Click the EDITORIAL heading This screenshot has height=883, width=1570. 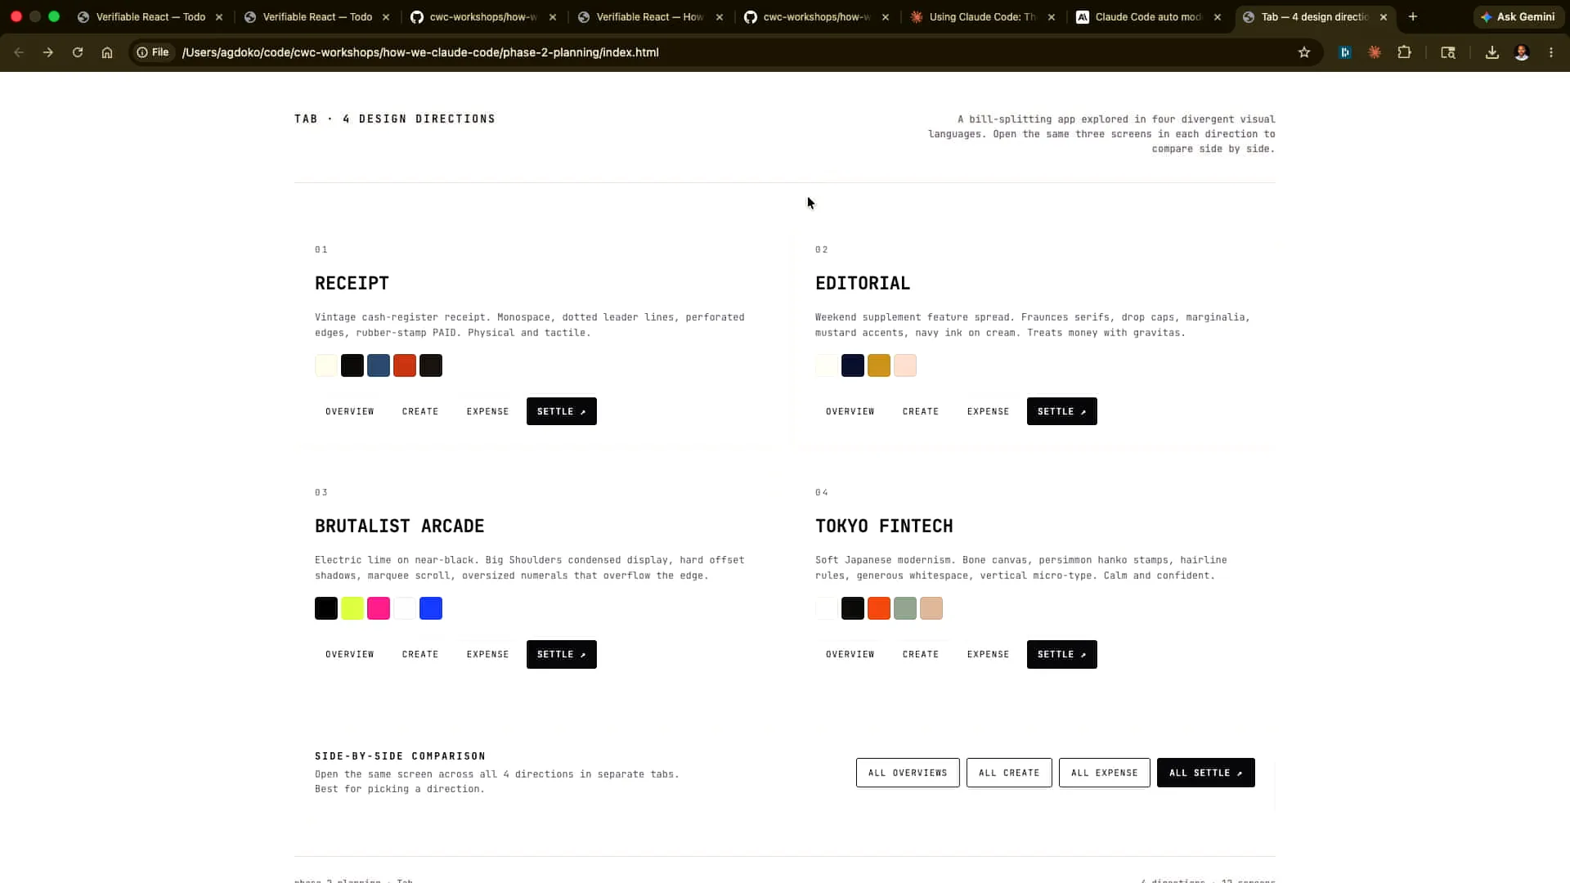pos(863,283)
